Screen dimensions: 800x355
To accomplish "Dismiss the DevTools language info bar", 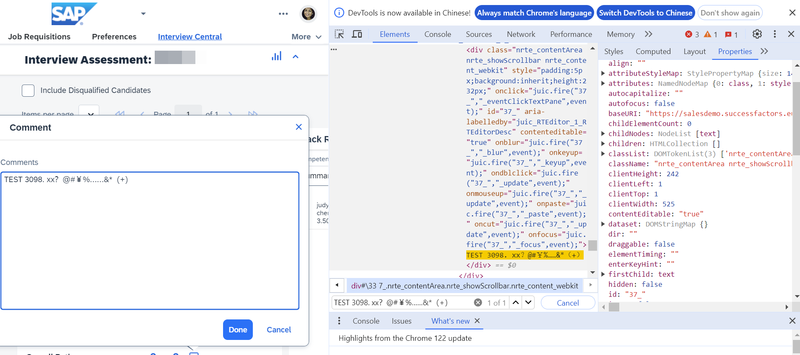I will point(792,13).
